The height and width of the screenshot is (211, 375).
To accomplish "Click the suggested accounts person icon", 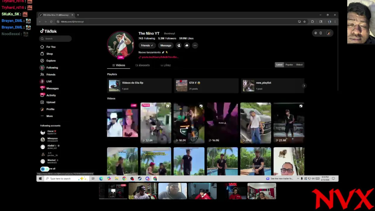I will point(179,45).
